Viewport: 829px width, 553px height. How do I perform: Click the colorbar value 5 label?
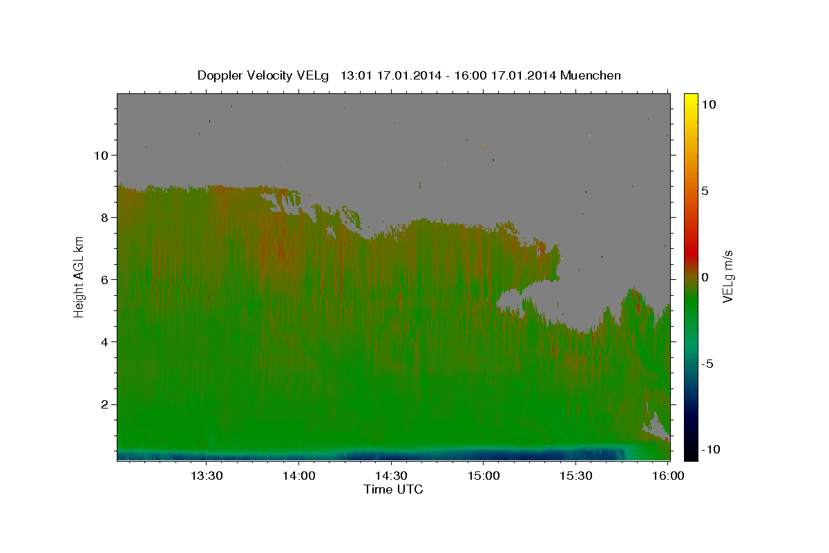point(705,191)
